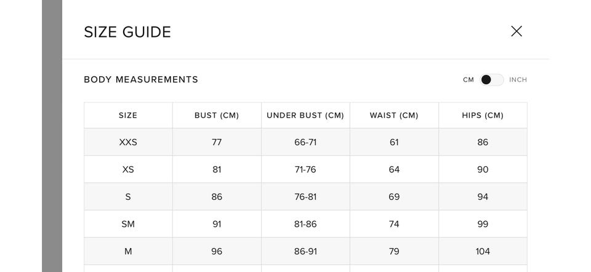Click the HIPS (CM) column header
Image resolution: width=591 pixels, height=272 pixels.
tap(483, 115)
